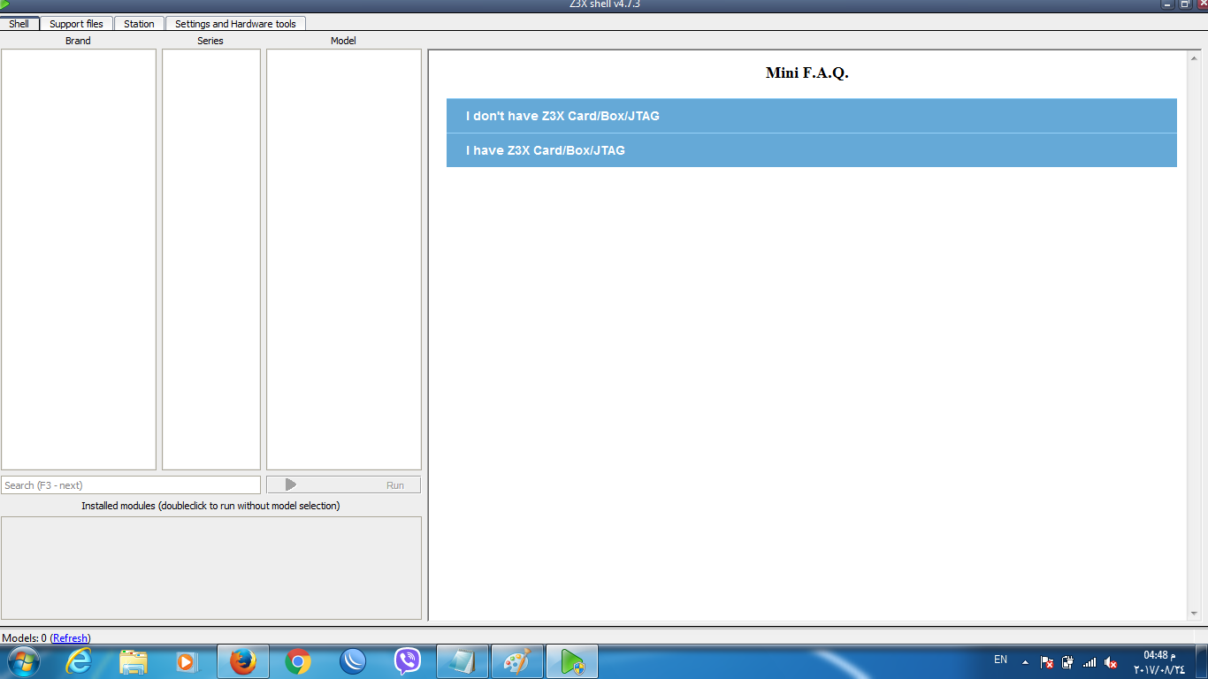This screenshot has width=1208, height=679.
Task: Click the "Model" column header
Action: 343,41
